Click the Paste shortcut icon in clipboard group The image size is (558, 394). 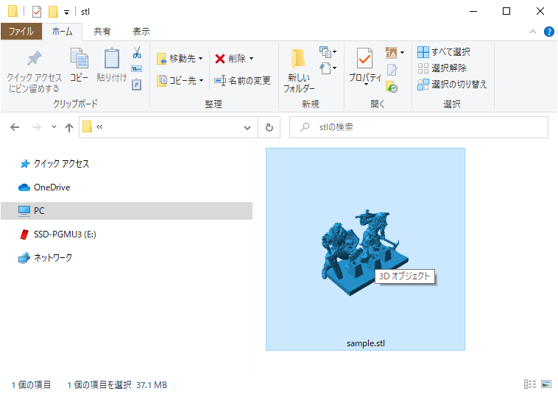point(137,85)
